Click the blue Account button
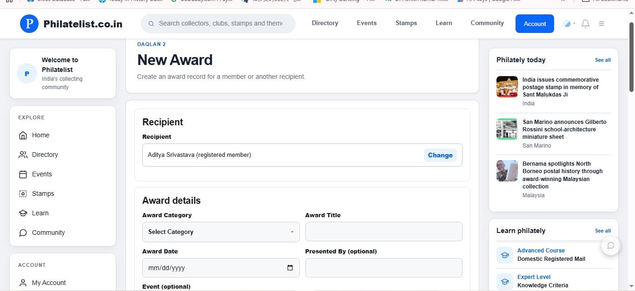 535,24
